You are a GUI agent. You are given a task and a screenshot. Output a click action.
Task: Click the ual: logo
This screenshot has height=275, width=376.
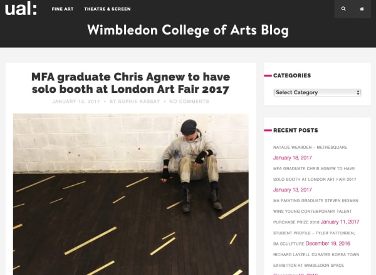coord(21,9)
